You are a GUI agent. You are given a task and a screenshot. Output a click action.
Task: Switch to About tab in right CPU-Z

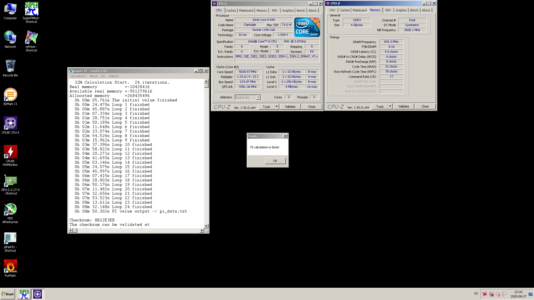426,10
